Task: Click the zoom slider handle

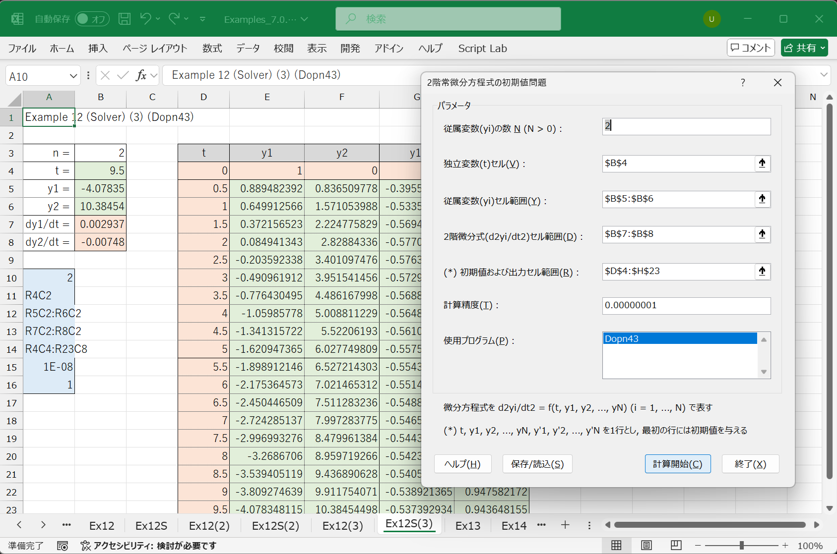Action: pos(741,546)
